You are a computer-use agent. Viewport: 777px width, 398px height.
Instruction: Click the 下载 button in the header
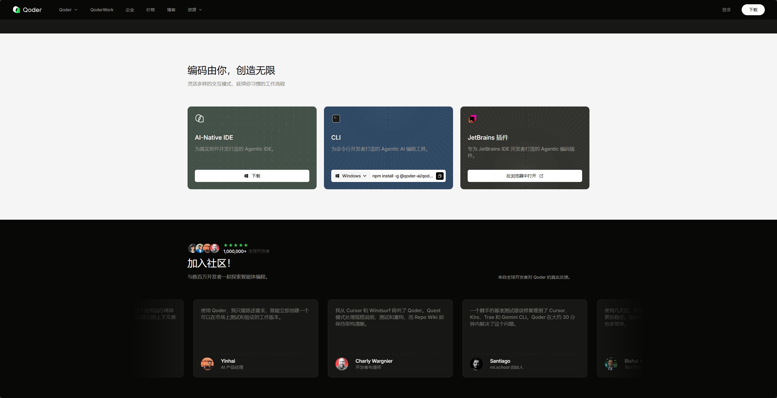(x=753, y=10)
